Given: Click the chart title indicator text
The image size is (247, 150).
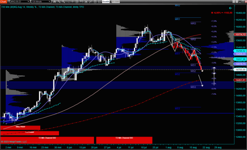Looking at the screenshot, I should point(43,7).
